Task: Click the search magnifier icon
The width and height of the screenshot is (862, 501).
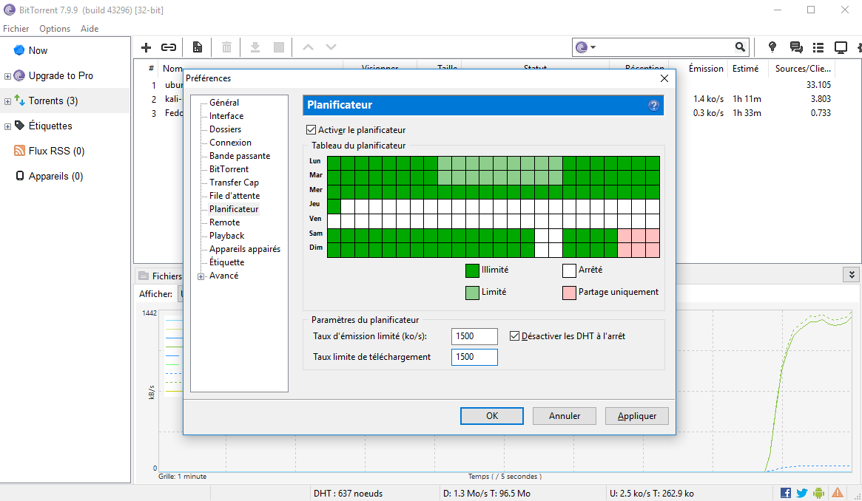Action: (740, 47)
